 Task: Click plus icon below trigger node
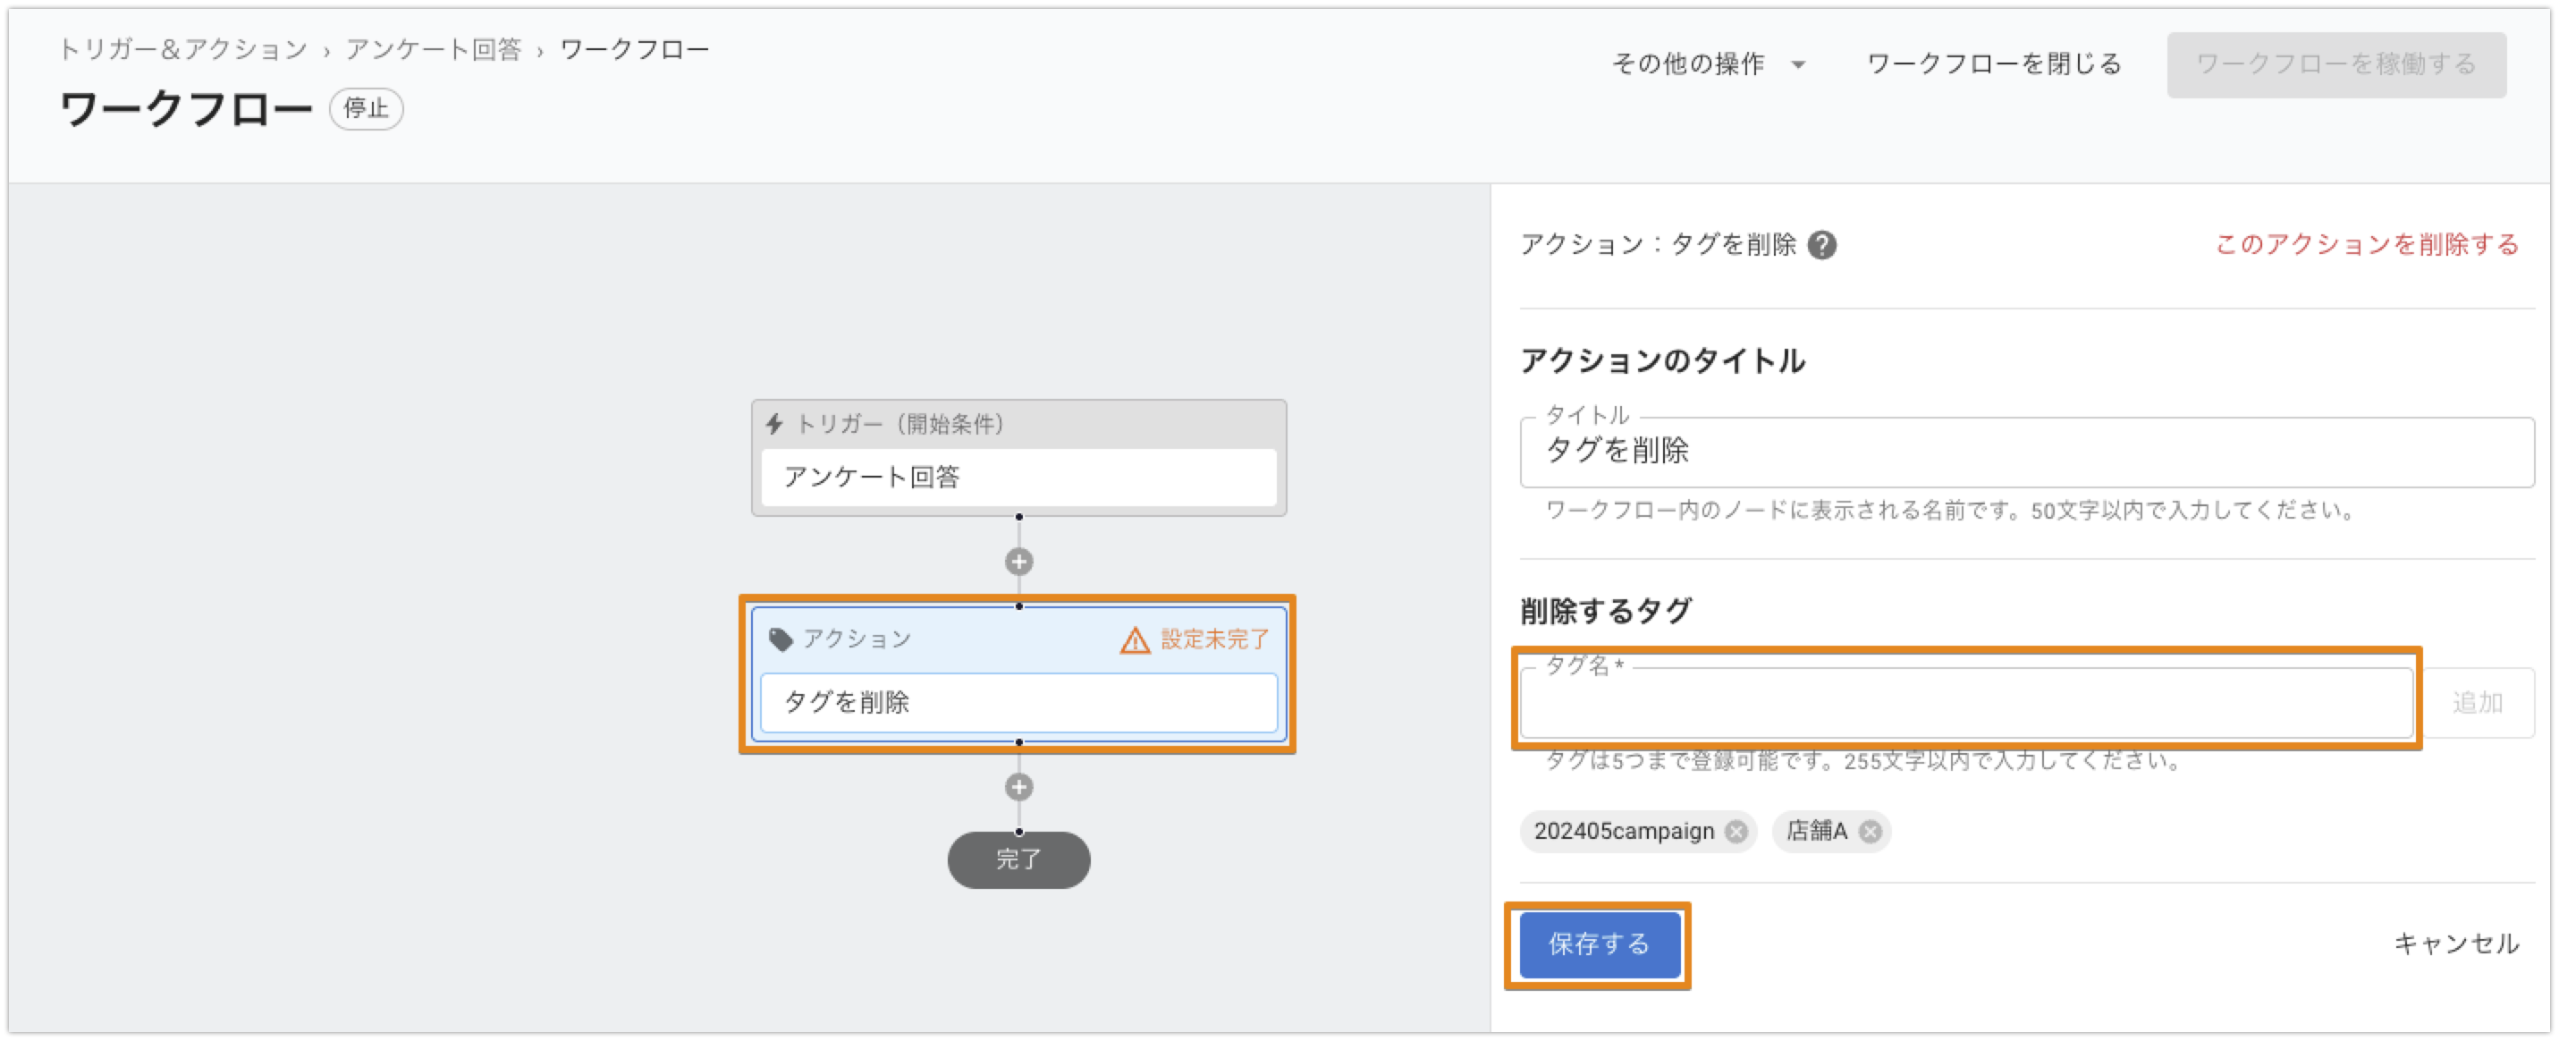[x=1018, y=562]
